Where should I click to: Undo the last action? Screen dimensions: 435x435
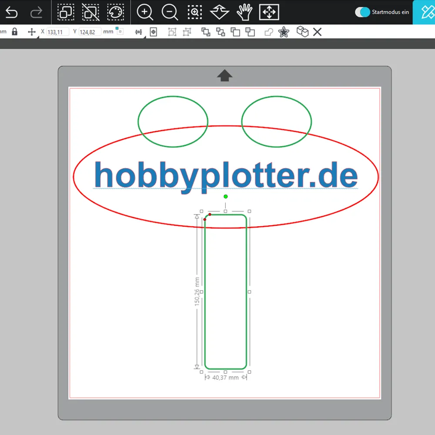[11, 12]
